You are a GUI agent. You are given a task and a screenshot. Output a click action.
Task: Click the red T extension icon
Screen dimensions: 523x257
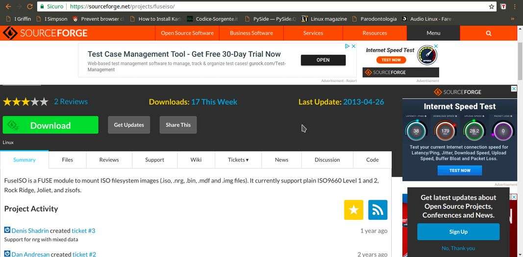[x=504, y=6]
